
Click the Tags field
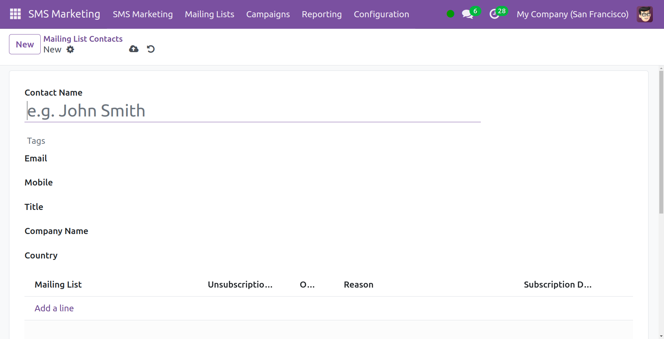click(252, 141)
